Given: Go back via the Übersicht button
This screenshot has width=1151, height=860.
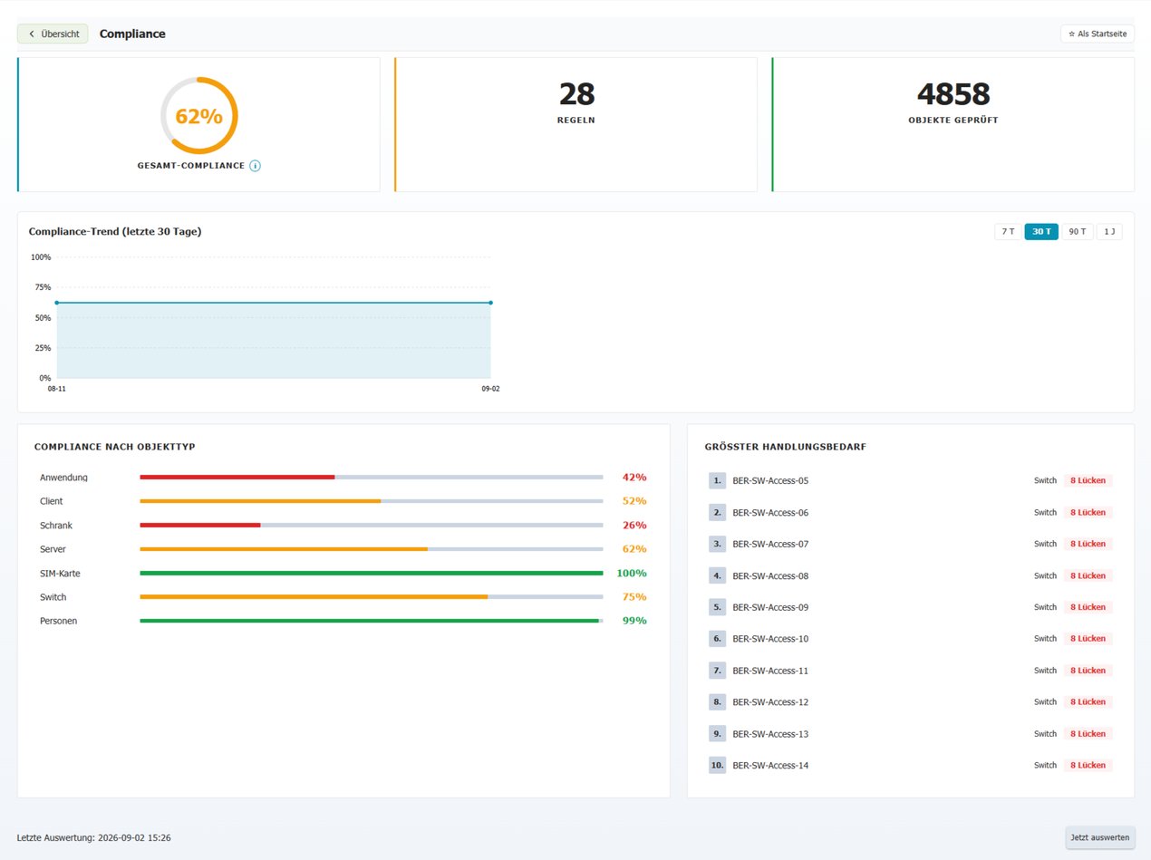Looking at the screenshot, I should coord(53,34).
